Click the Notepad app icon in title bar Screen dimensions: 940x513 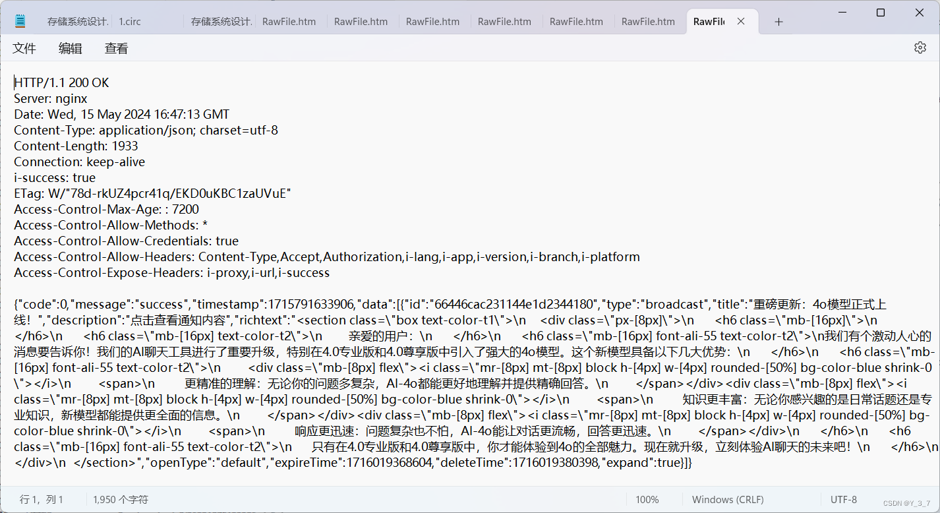tap(20, 21)
